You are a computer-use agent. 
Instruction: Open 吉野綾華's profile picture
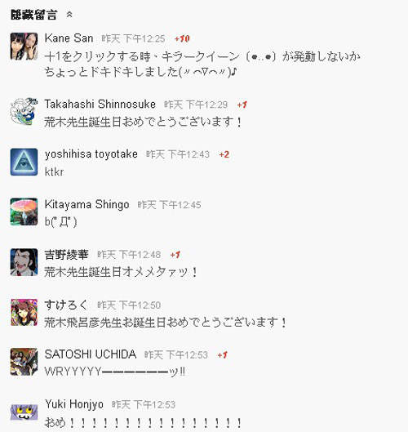[24, 262]
